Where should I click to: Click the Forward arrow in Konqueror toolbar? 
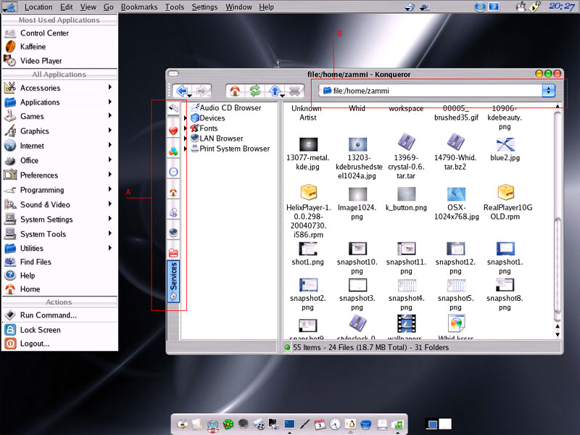(202, 91)
